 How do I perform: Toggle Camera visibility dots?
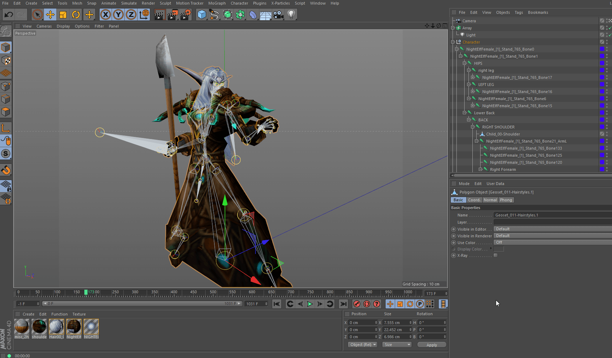(x=607, y=21)
